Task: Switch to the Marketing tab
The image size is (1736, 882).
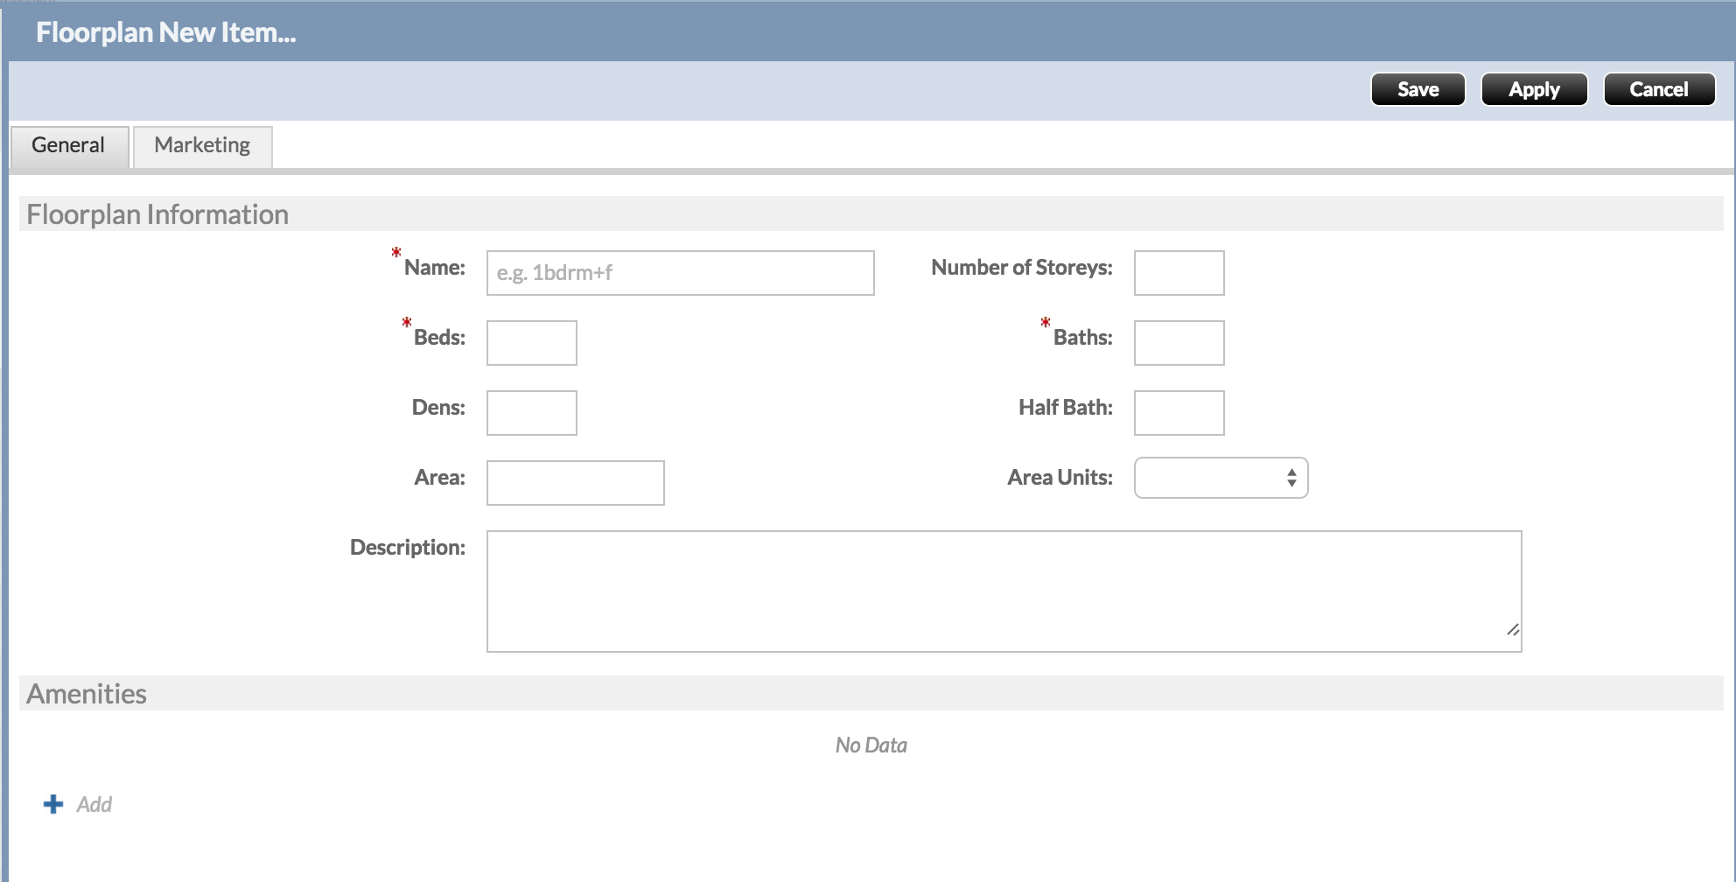Action: click(x=202, y=145)
